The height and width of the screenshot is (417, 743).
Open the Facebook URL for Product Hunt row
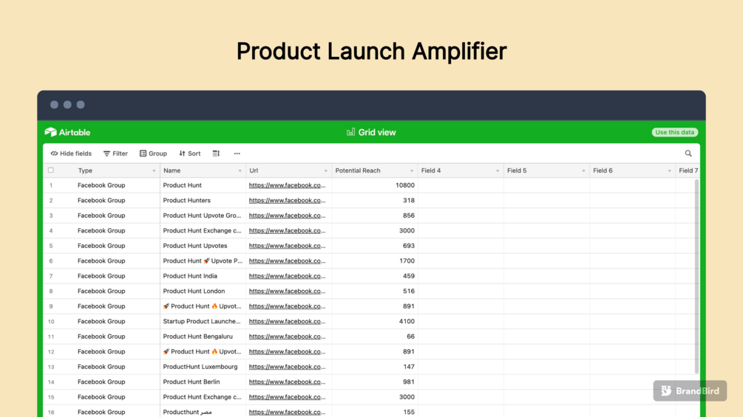click(x=287, y=185)
